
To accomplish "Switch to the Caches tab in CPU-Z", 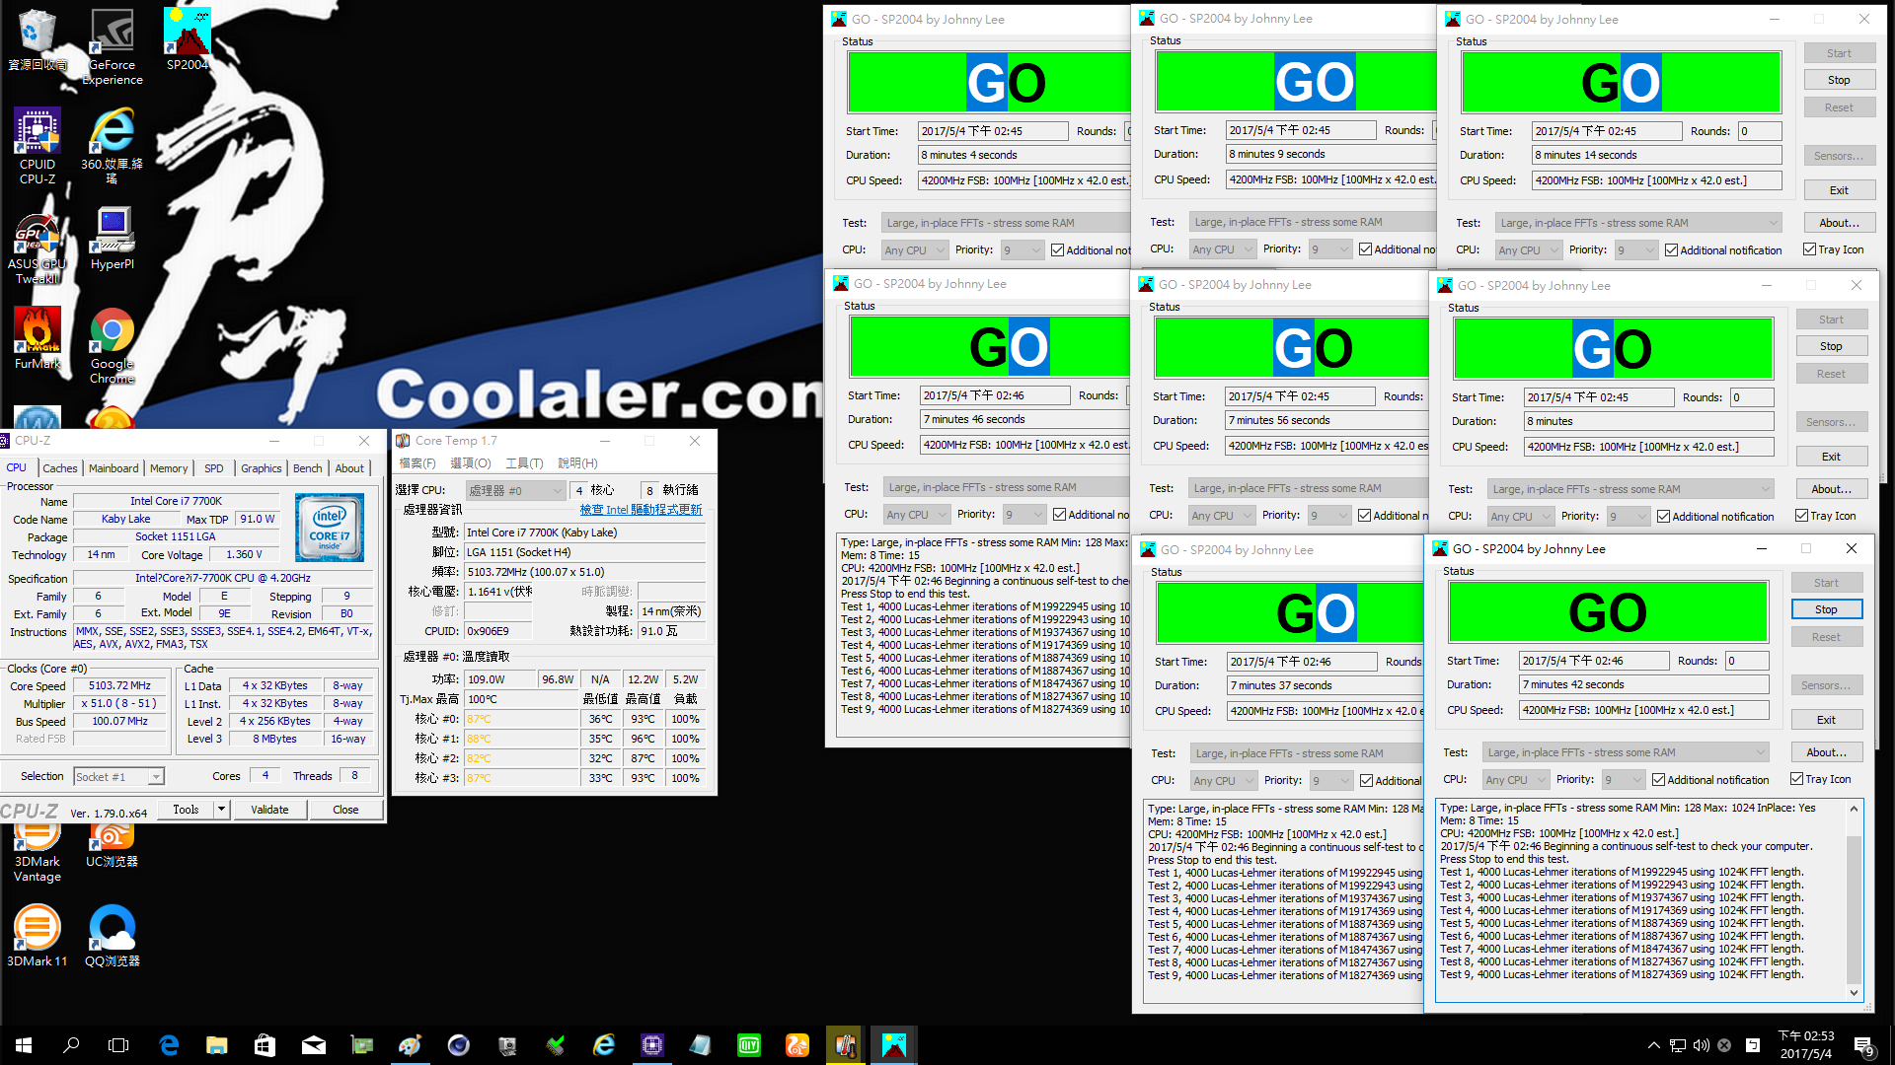I will coord(60,468).
